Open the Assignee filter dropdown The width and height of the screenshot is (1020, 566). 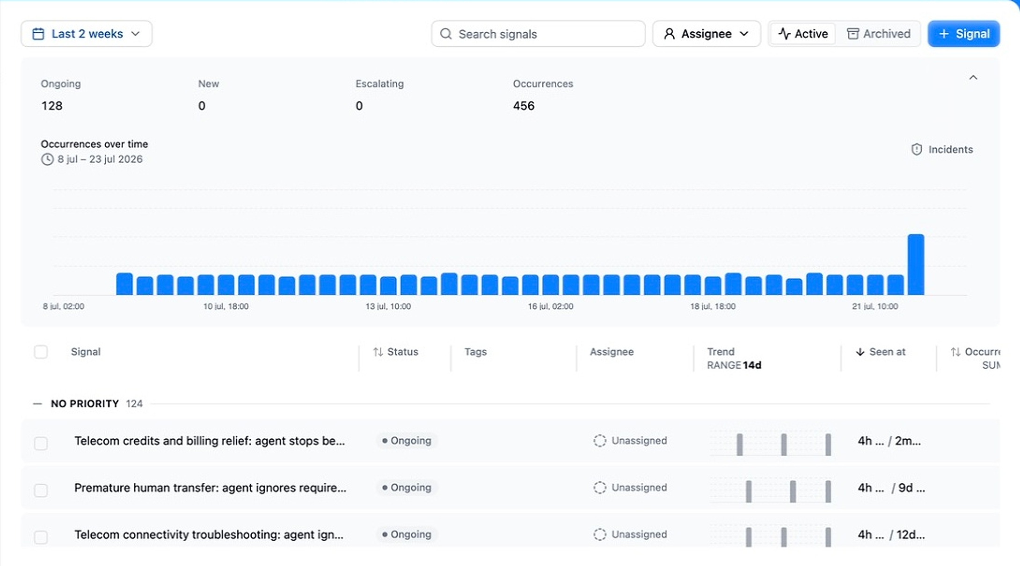(707, 34)
